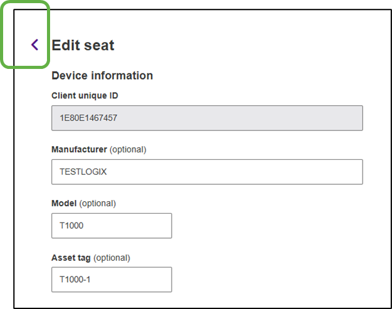Image resolution: width=392 pixels, height=309 pixels.
Task: Click the Model field label
Action: coord(64,204)
